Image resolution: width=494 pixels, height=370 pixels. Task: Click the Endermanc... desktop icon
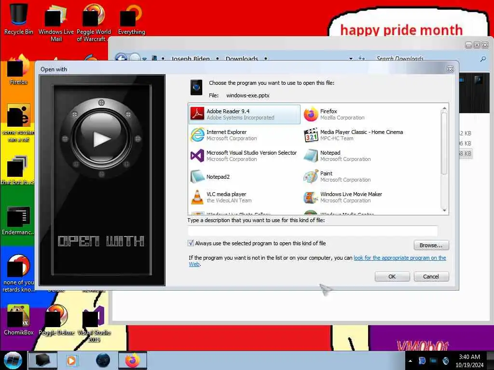pos(18,220)
